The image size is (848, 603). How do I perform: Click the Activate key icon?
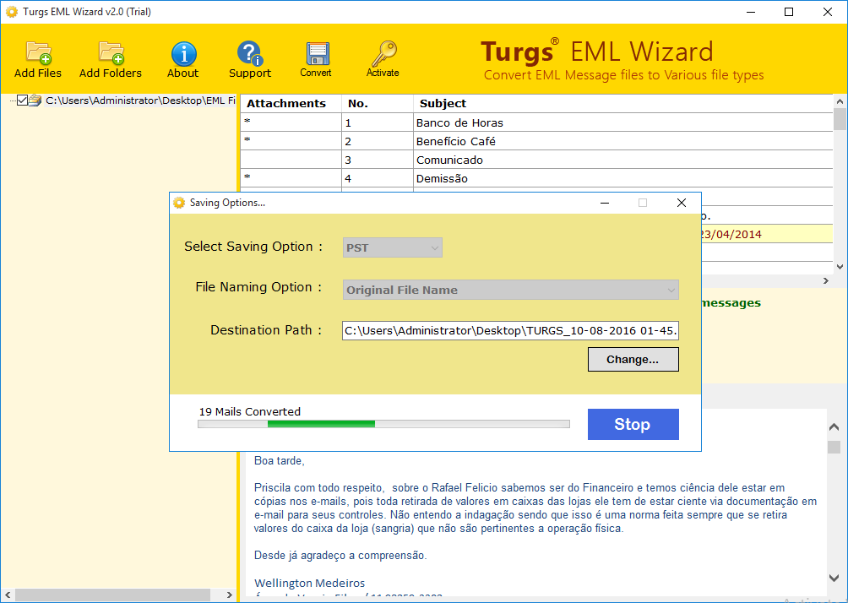pyautogui.click(x=383, y=53)
